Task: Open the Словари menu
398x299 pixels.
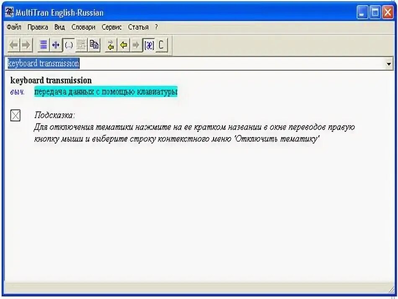Action: 83,27
